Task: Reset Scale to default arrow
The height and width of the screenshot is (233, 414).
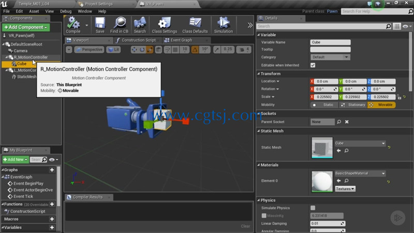Action: (x=404, y=97)
